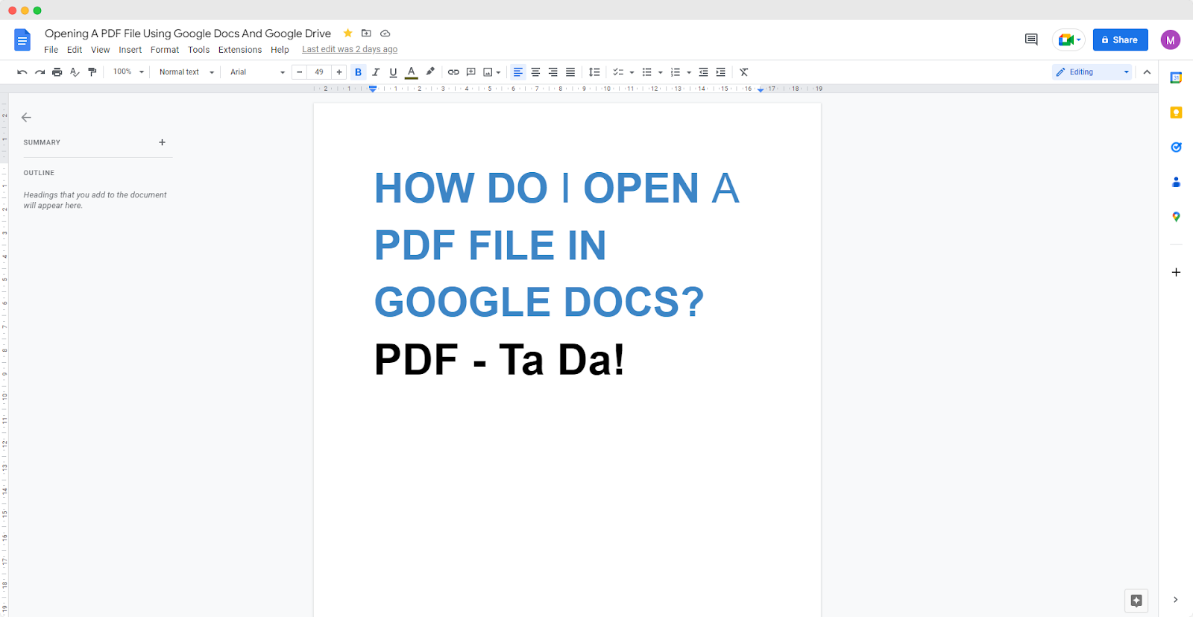Open comment history speech bubble icon
Viewport: 1193px width, 617px height.
click(x=1031, y=39)
